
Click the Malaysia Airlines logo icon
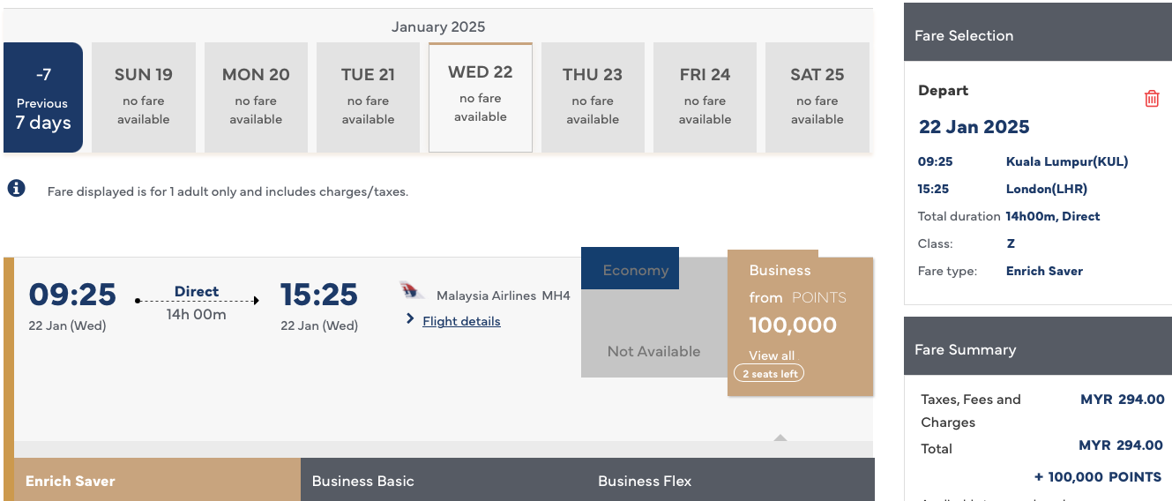[x=412, y=290]
